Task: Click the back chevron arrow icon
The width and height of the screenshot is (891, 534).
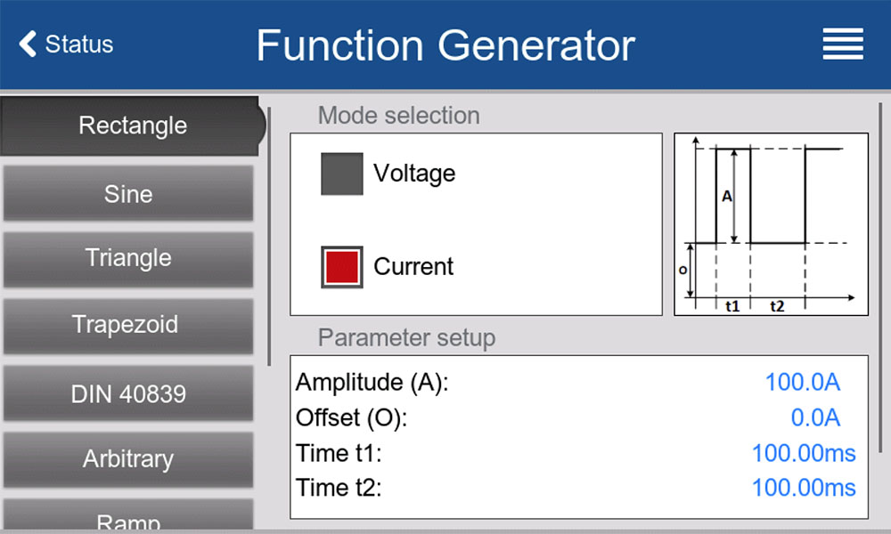Action: (28, 44)
